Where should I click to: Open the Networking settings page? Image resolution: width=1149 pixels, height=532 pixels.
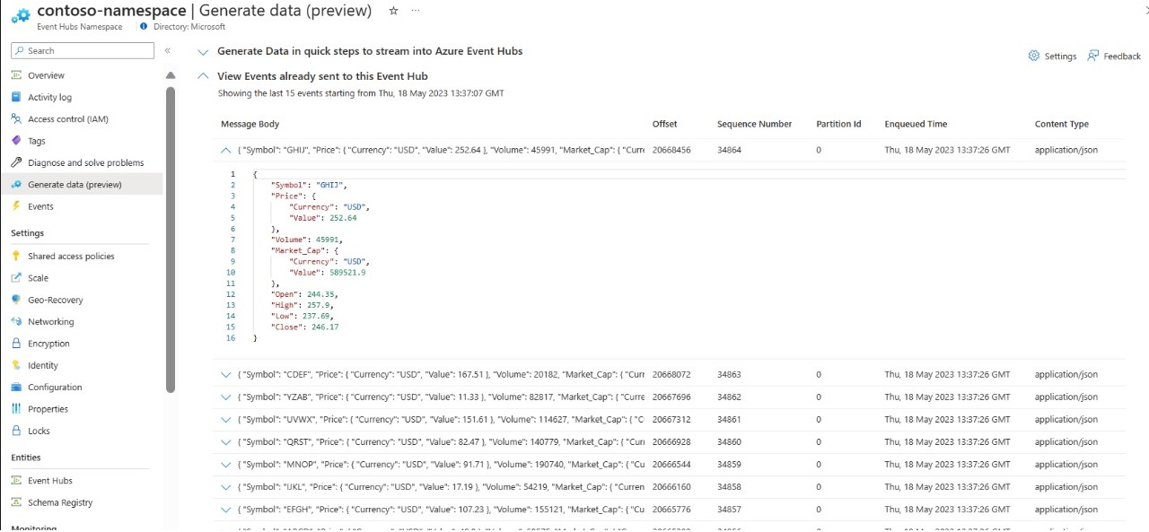click(50, 321)
